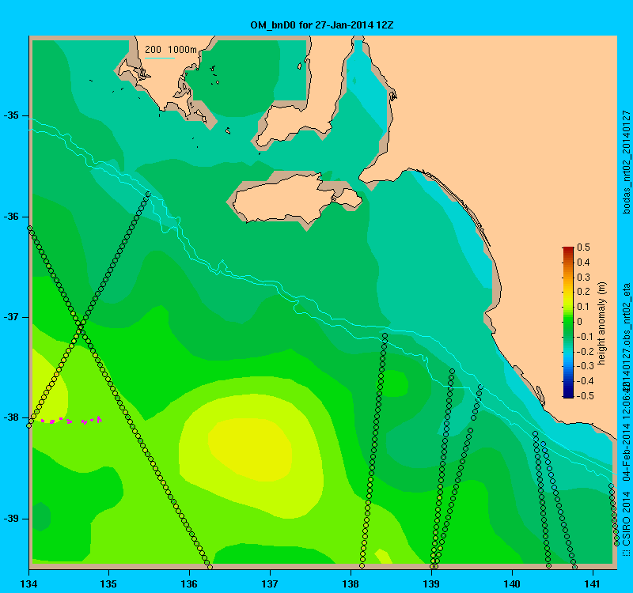This screenshot has height=593, width=633.
Task: Click the northern end of the track near 138.4E
Action: click(x=385, y=336)
